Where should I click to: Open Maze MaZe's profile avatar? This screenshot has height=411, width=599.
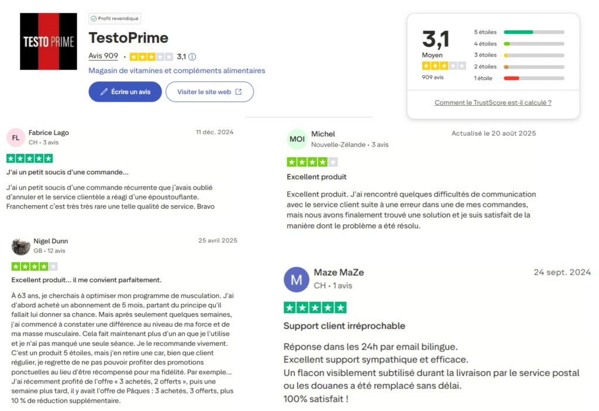[x=297, y=279]
